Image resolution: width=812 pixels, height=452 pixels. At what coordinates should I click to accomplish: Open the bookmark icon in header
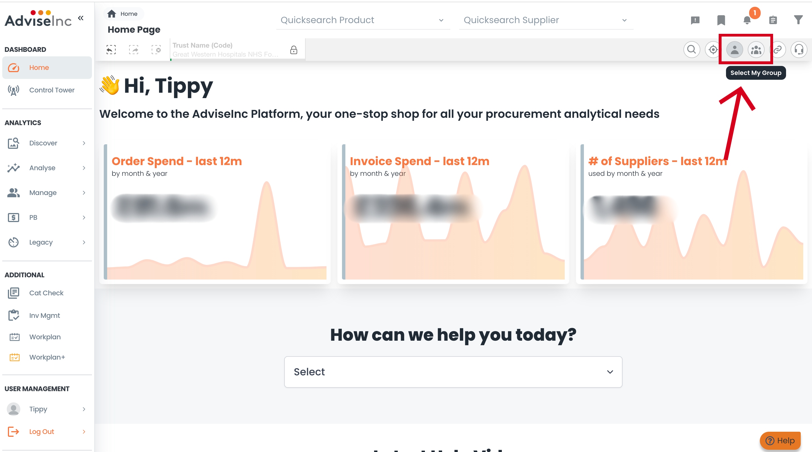(x=721, y=20)
